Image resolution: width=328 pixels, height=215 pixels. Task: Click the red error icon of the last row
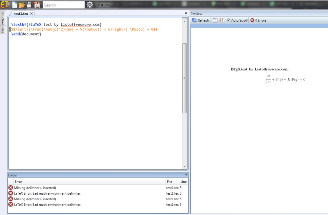(x=10, y=204)
